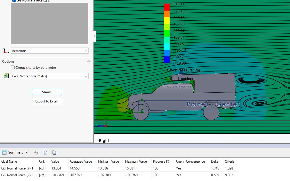
Task: Click the legend value 255.22
Action: [x=179, y=31]
